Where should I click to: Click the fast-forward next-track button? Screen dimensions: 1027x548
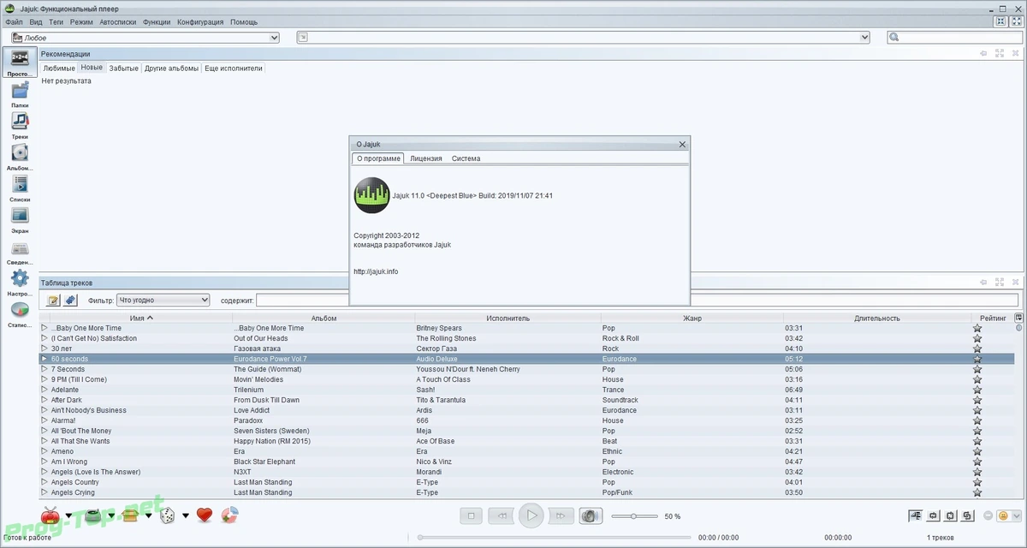[561, 515]
